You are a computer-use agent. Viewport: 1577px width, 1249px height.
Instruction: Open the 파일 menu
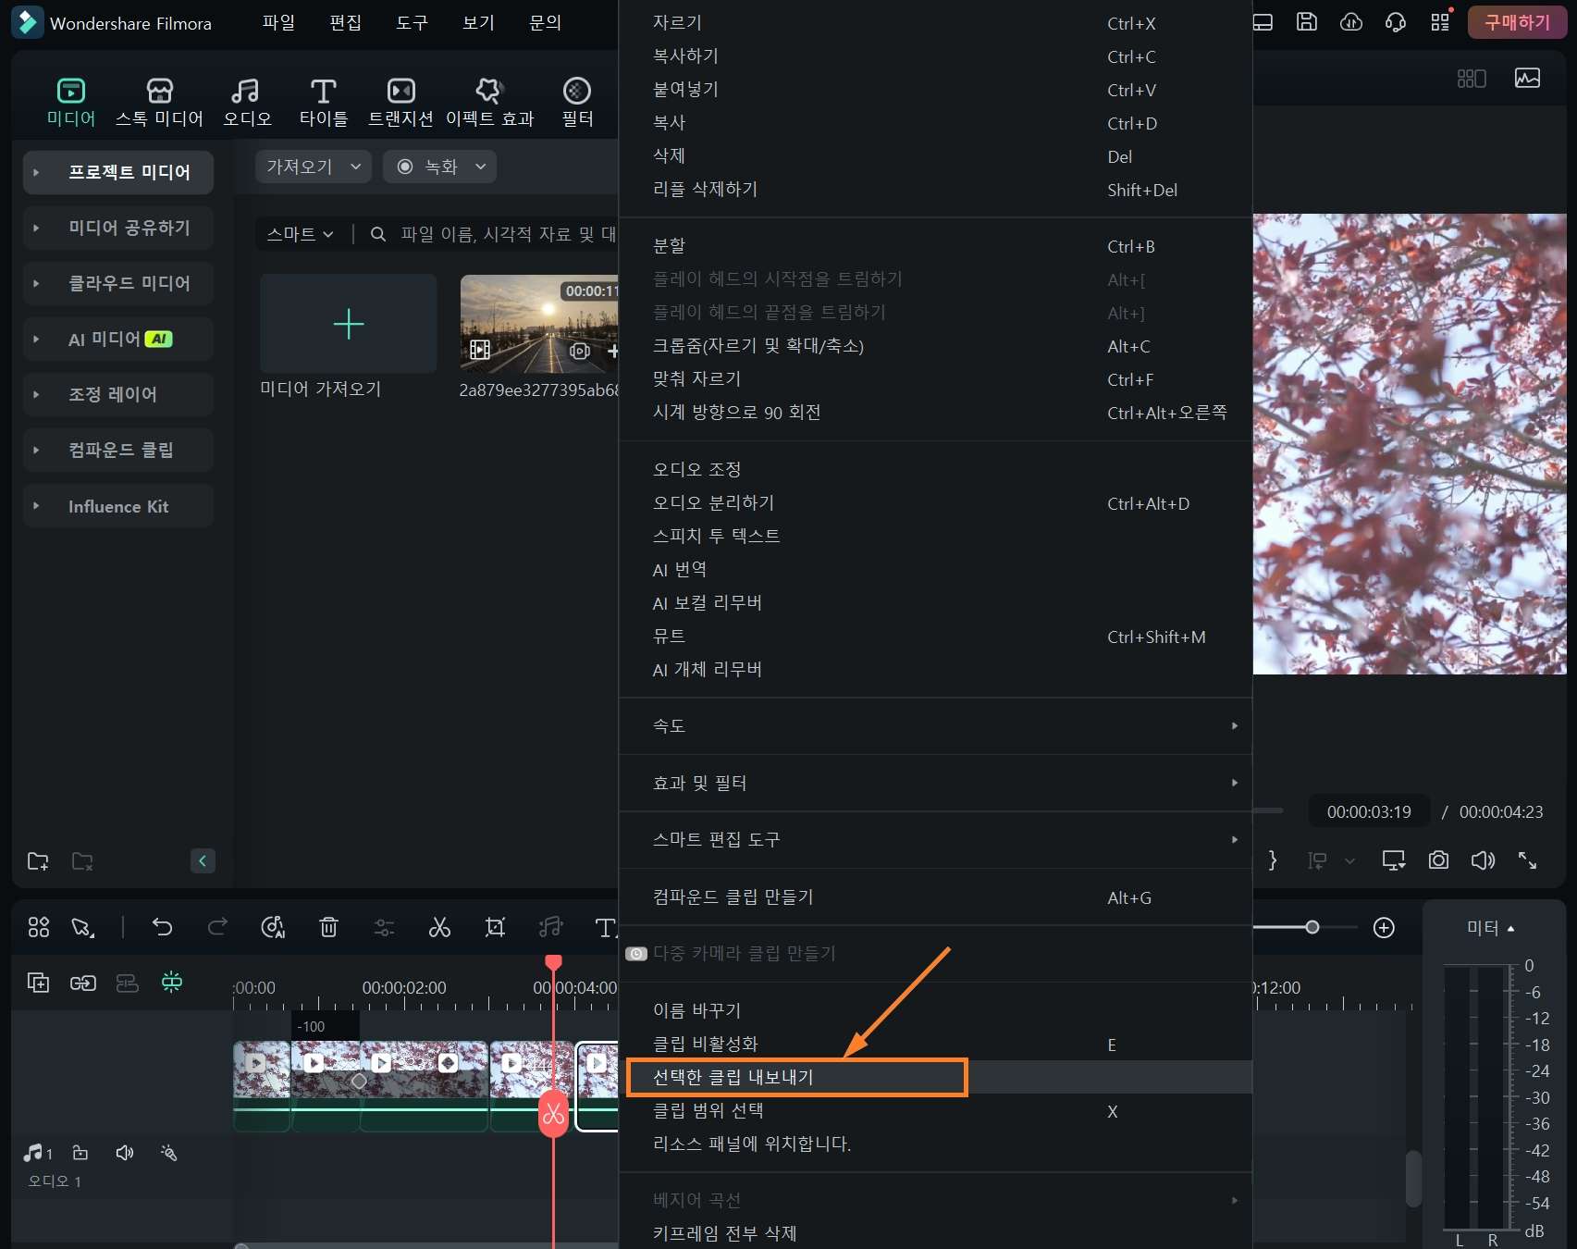tap(278, 22)
